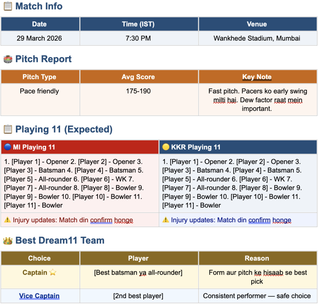Click the crown icon beside Best Dream11 Team
This screenshot has width=319, height=305.
tap(8, 241)
